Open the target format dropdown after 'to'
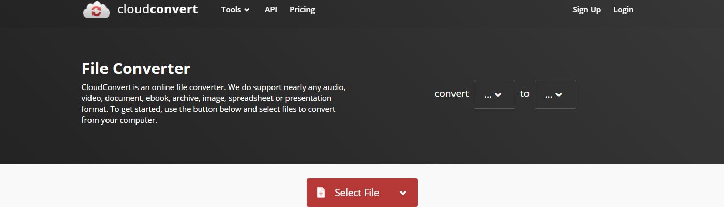This screenshot has height=207, width=724. coord(555,94)
